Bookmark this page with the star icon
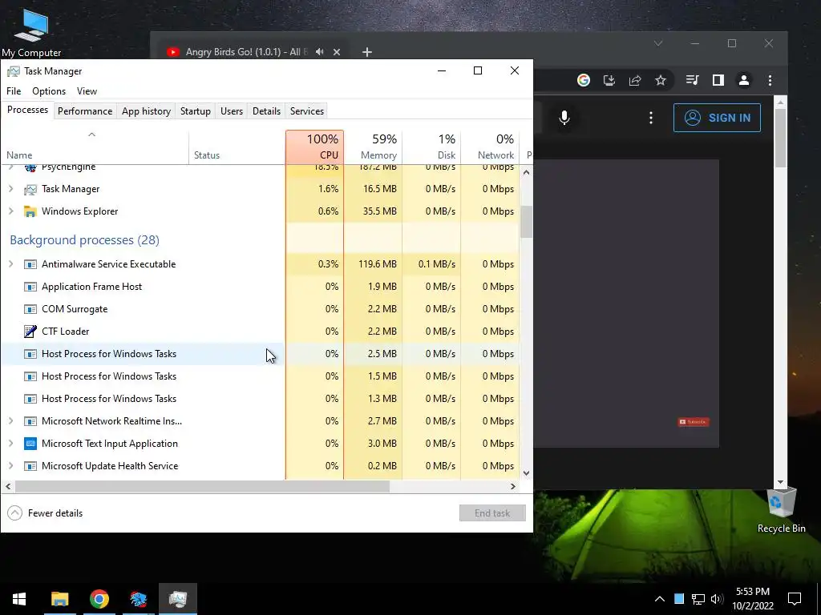This screenshot has height=615, width=821. pyautogui.click(x=661, y=80)
